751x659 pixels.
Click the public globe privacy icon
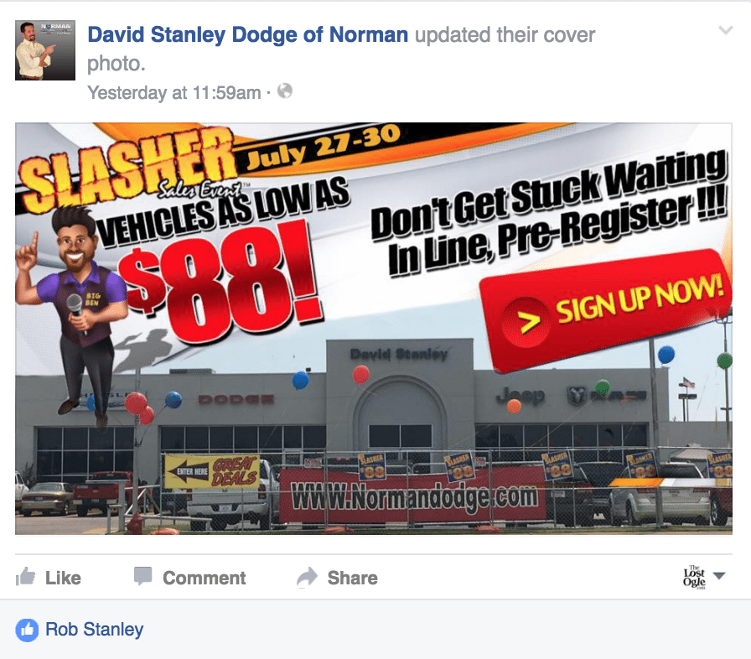click(285, 91)
